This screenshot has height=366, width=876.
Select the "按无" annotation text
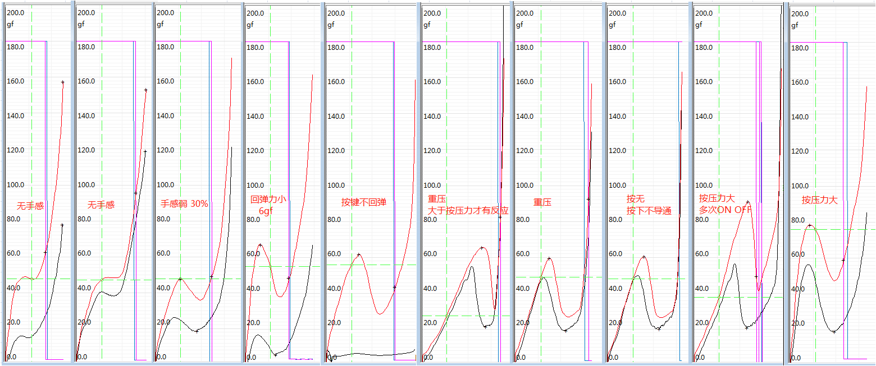click(635, 199)
